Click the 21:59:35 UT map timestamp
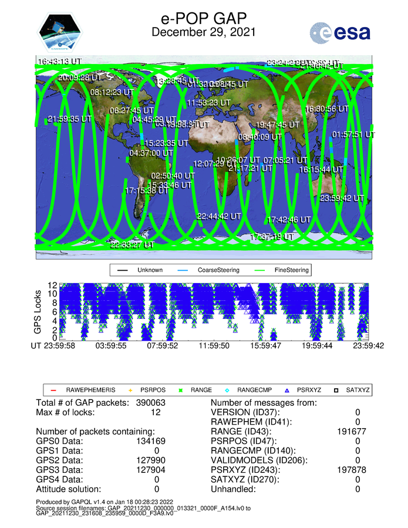 [70, 119]
